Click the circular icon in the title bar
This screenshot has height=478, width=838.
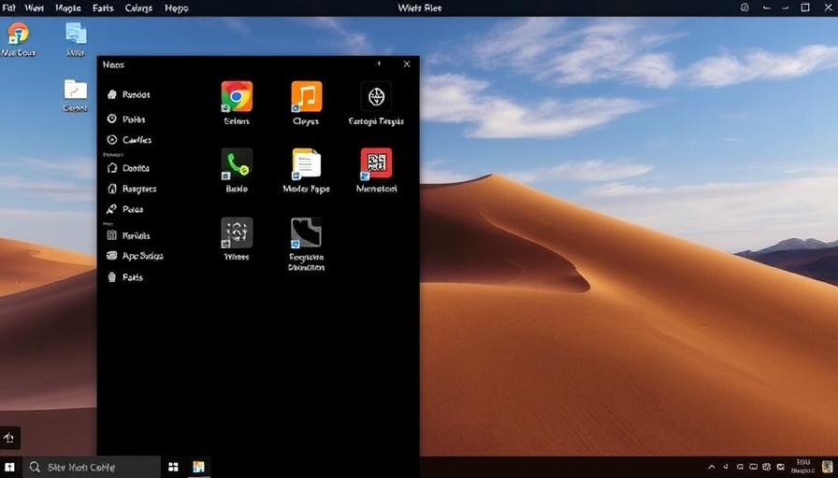[x=744, y=7]
